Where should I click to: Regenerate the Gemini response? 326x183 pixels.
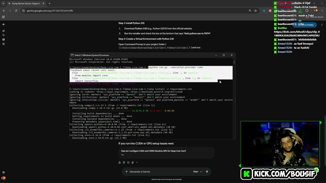(128, 162)
